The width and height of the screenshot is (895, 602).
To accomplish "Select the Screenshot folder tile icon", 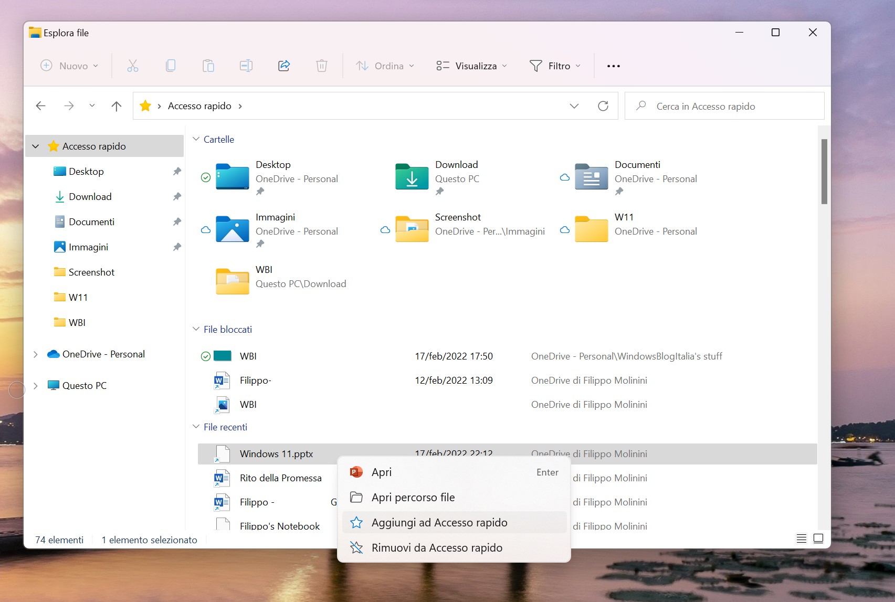I will (x=412, y=229).
